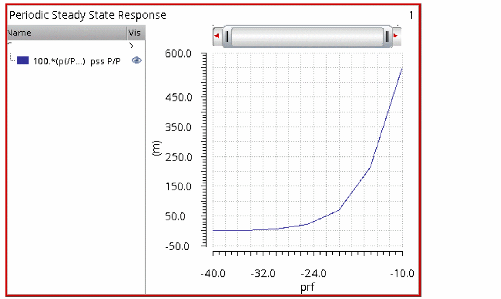Screen dimensions: 501x299
Task: Click the 'prf' x-axis label
Action: coord(307,287)
